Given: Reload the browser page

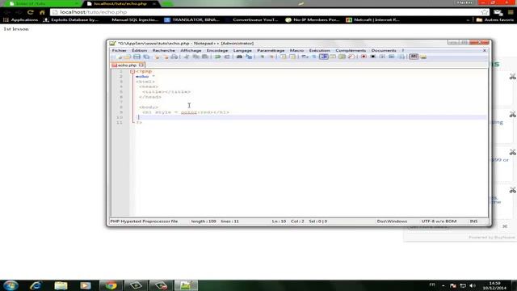Looking at the screenshot, I should coord(31,12).
